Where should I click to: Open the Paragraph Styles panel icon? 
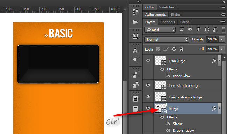(x=136, y=75)
